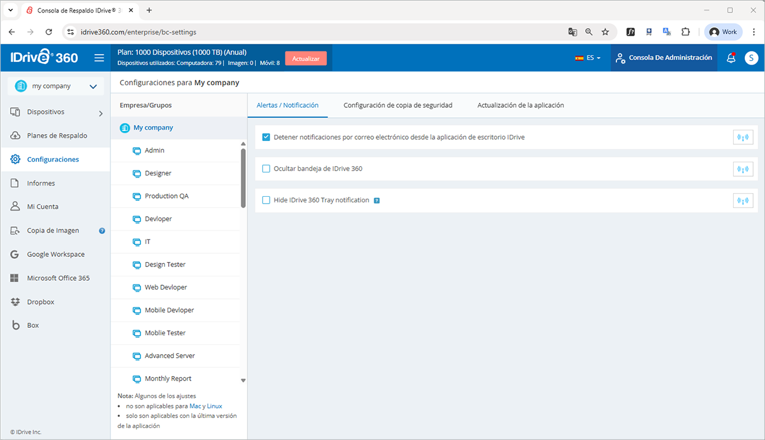Click the Actualizar plan button
This screenshot has height=440, width=765.
coord(305,58)
